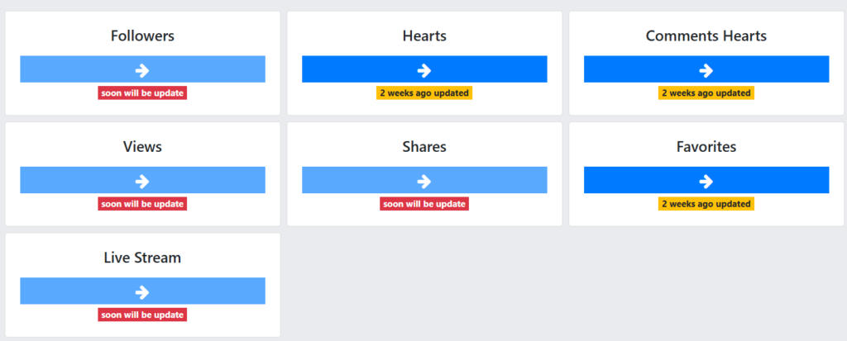Screen dimensions: 847x341
Task: Click the arrow icon under Comments Hearts
Action: coord(706,69)
